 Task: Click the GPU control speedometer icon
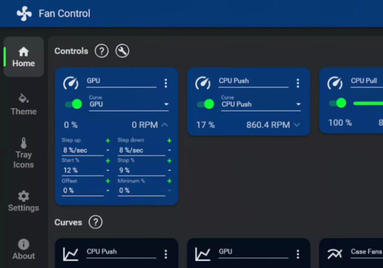tap(71, 83)
